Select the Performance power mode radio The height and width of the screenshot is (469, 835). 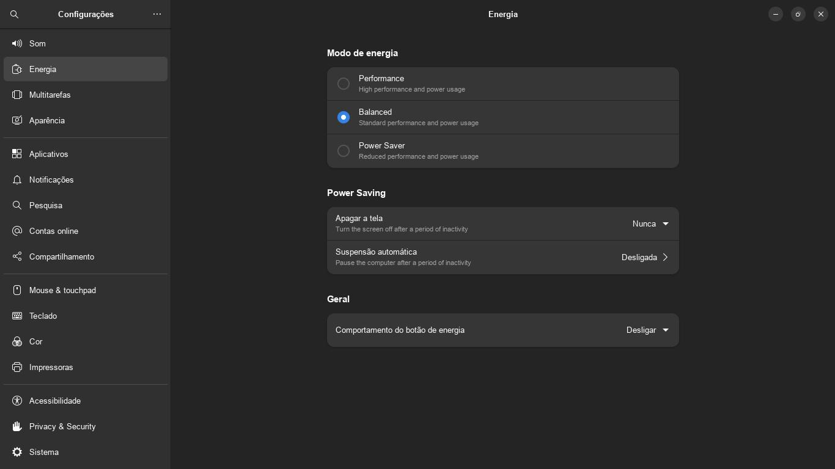344,84
